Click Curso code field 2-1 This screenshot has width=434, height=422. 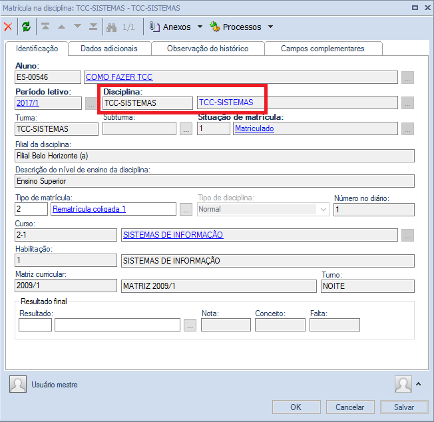tap(66, 235)
